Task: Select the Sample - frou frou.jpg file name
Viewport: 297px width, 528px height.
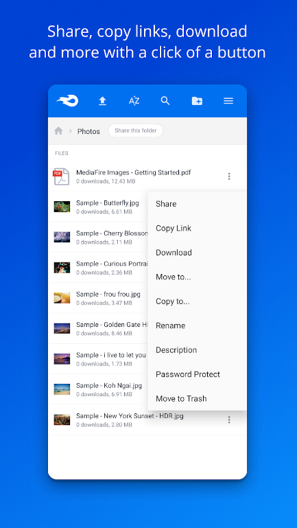Action: pos(108,295)
